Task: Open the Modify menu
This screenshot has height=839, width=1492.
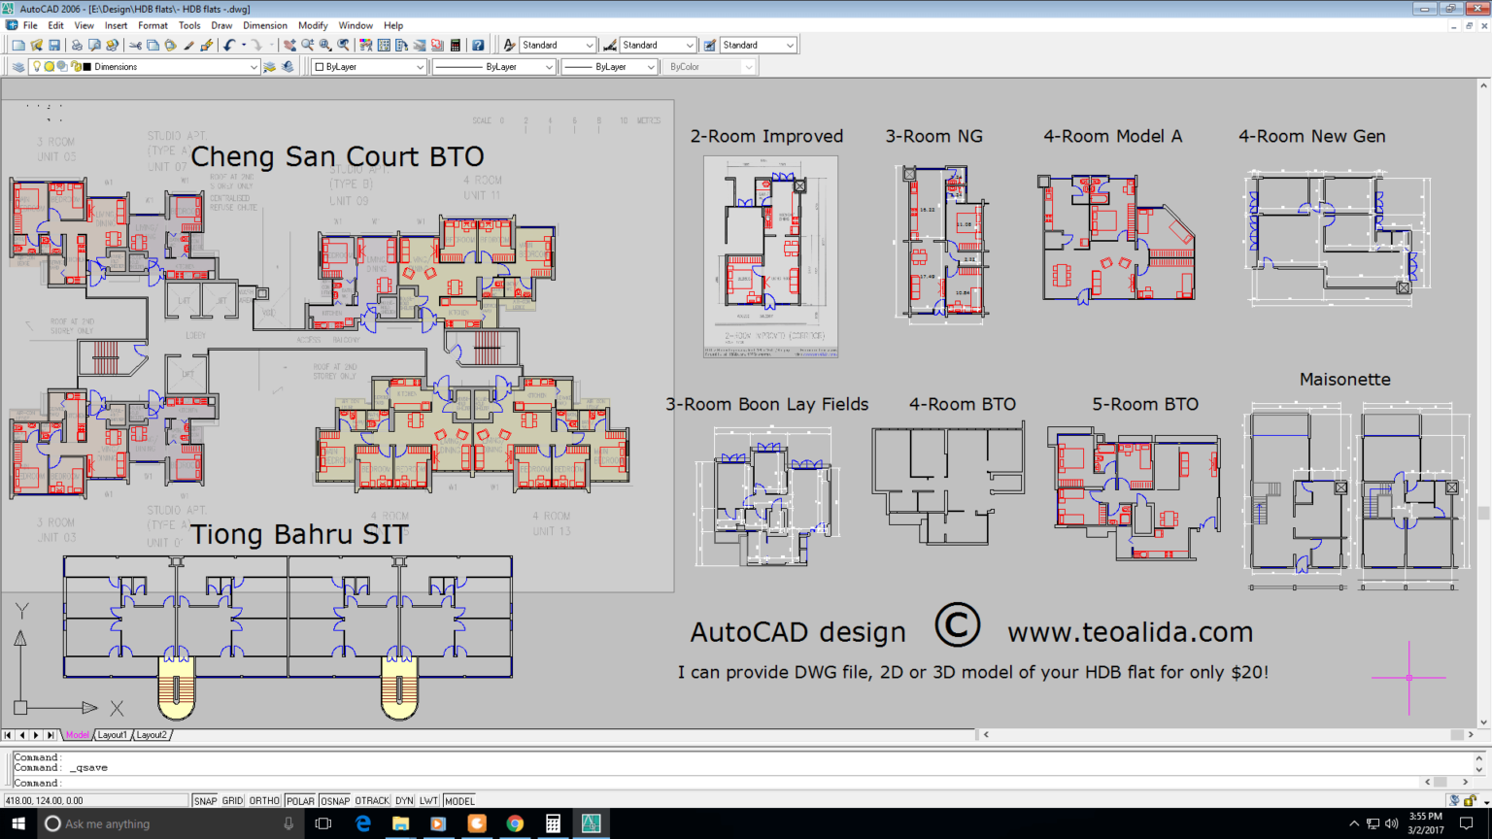Action: click(x=313, y=25)
